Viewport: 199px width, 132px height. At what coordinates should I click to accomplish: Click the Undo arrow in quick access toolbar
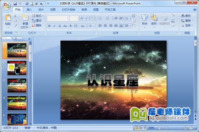pos(20,4)
